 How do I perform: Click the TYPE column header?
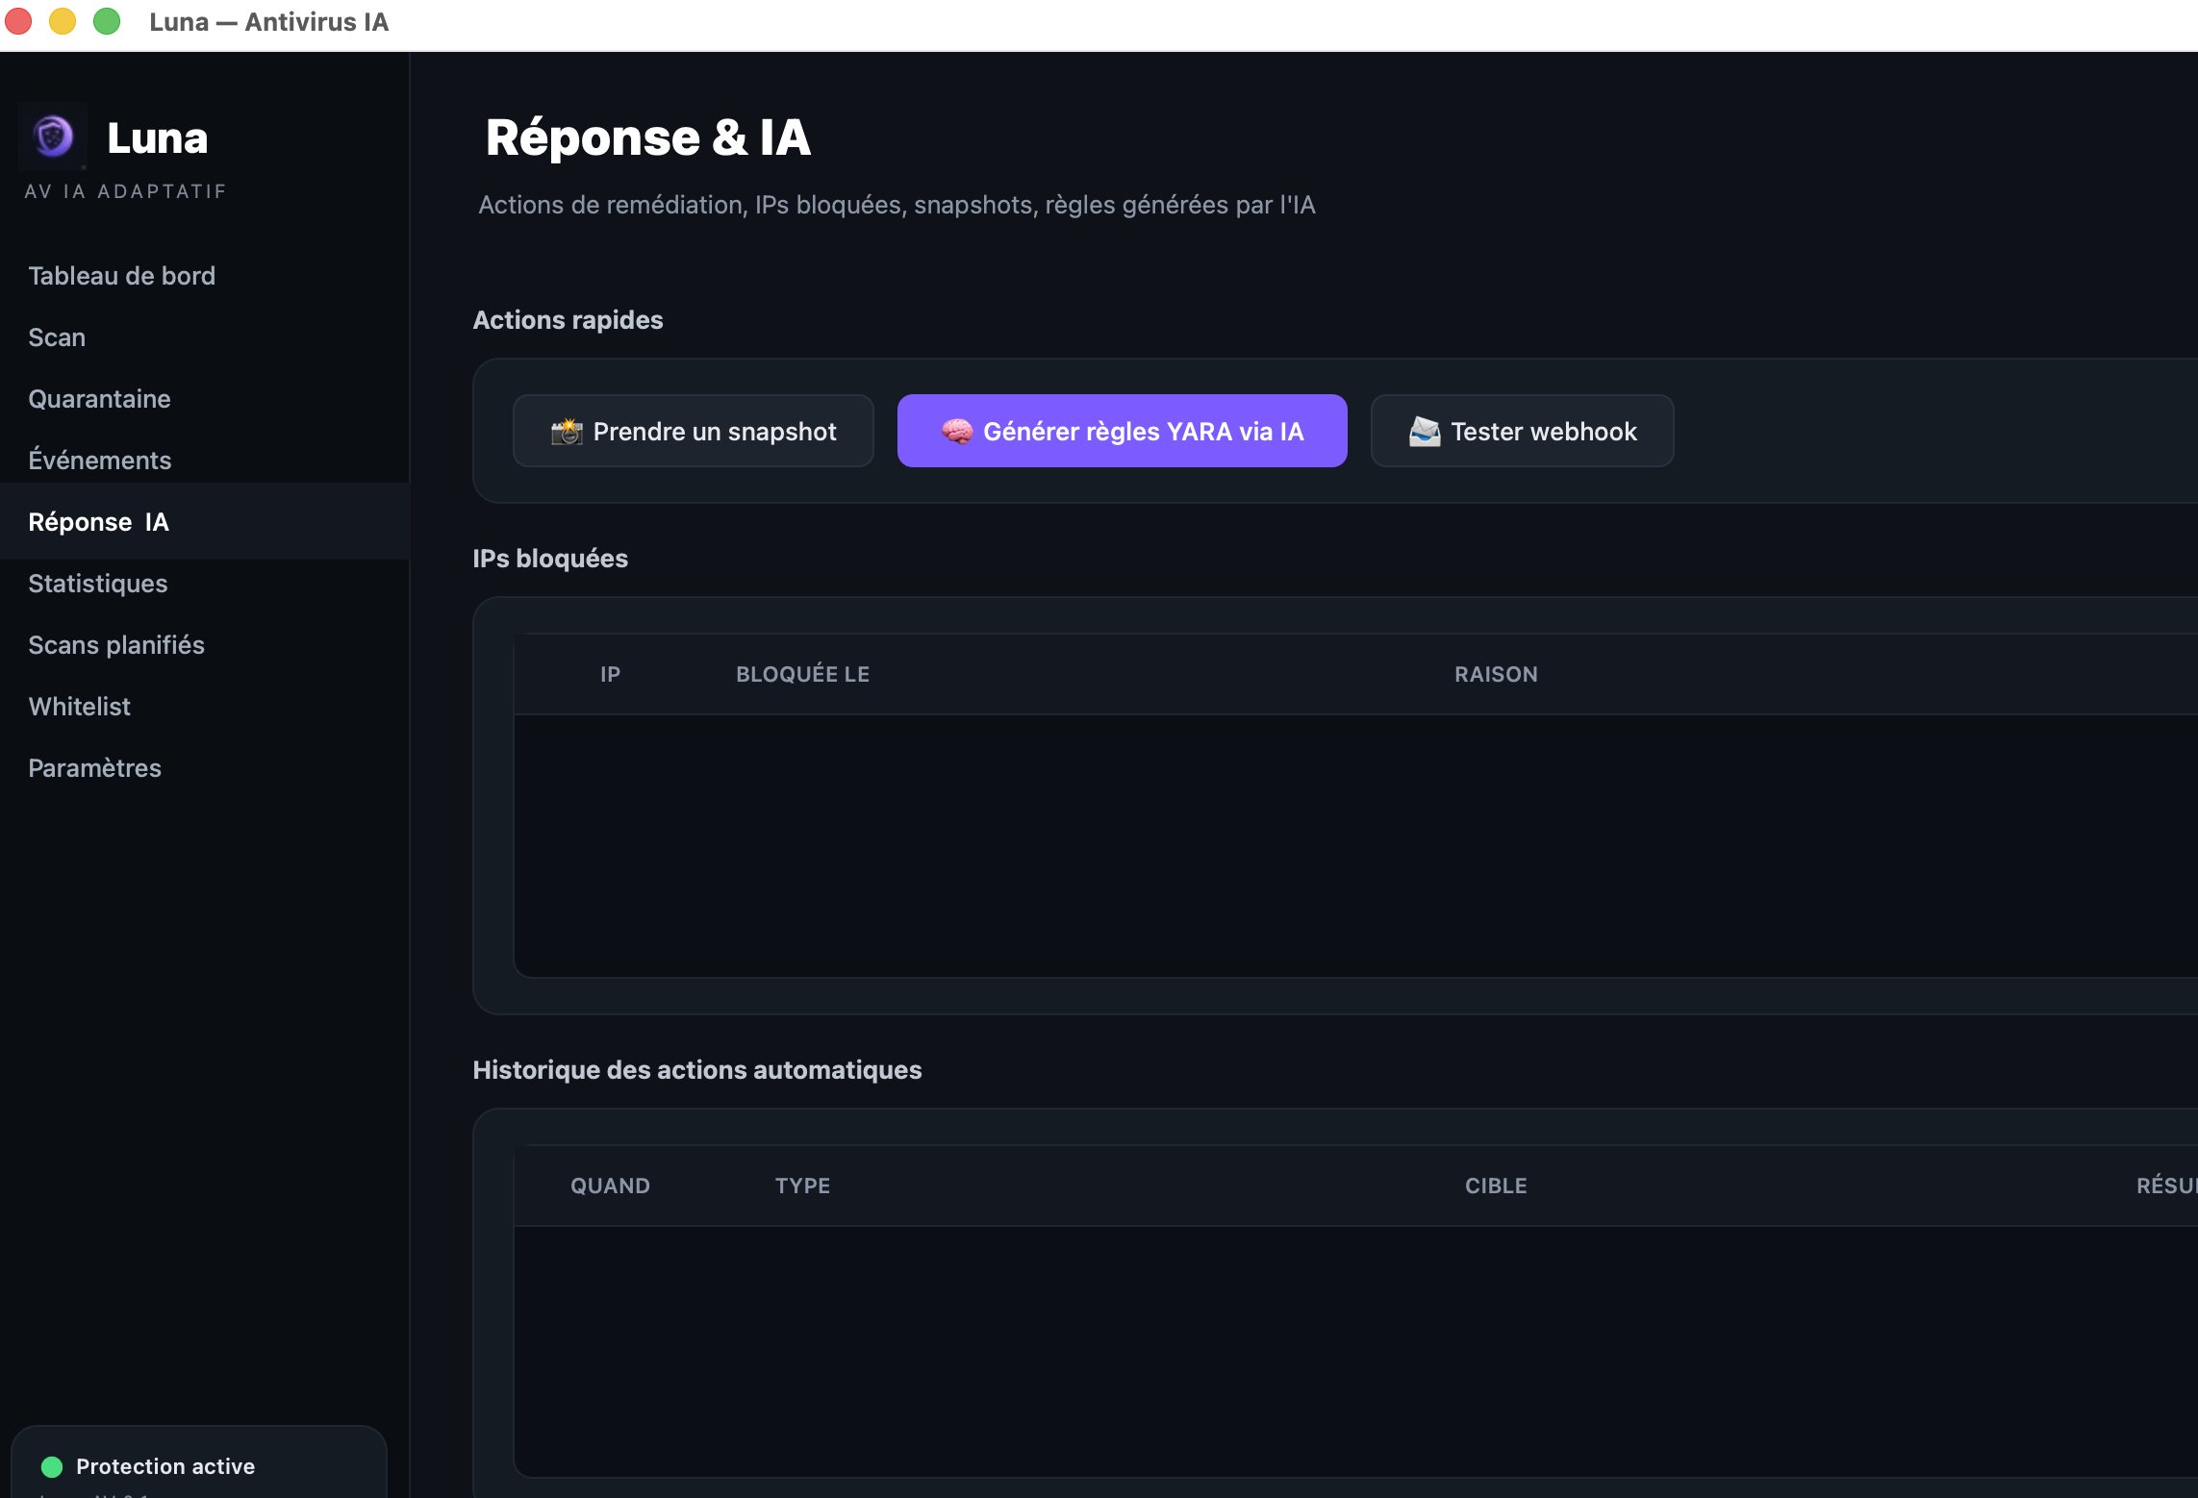click(803, 1186)
